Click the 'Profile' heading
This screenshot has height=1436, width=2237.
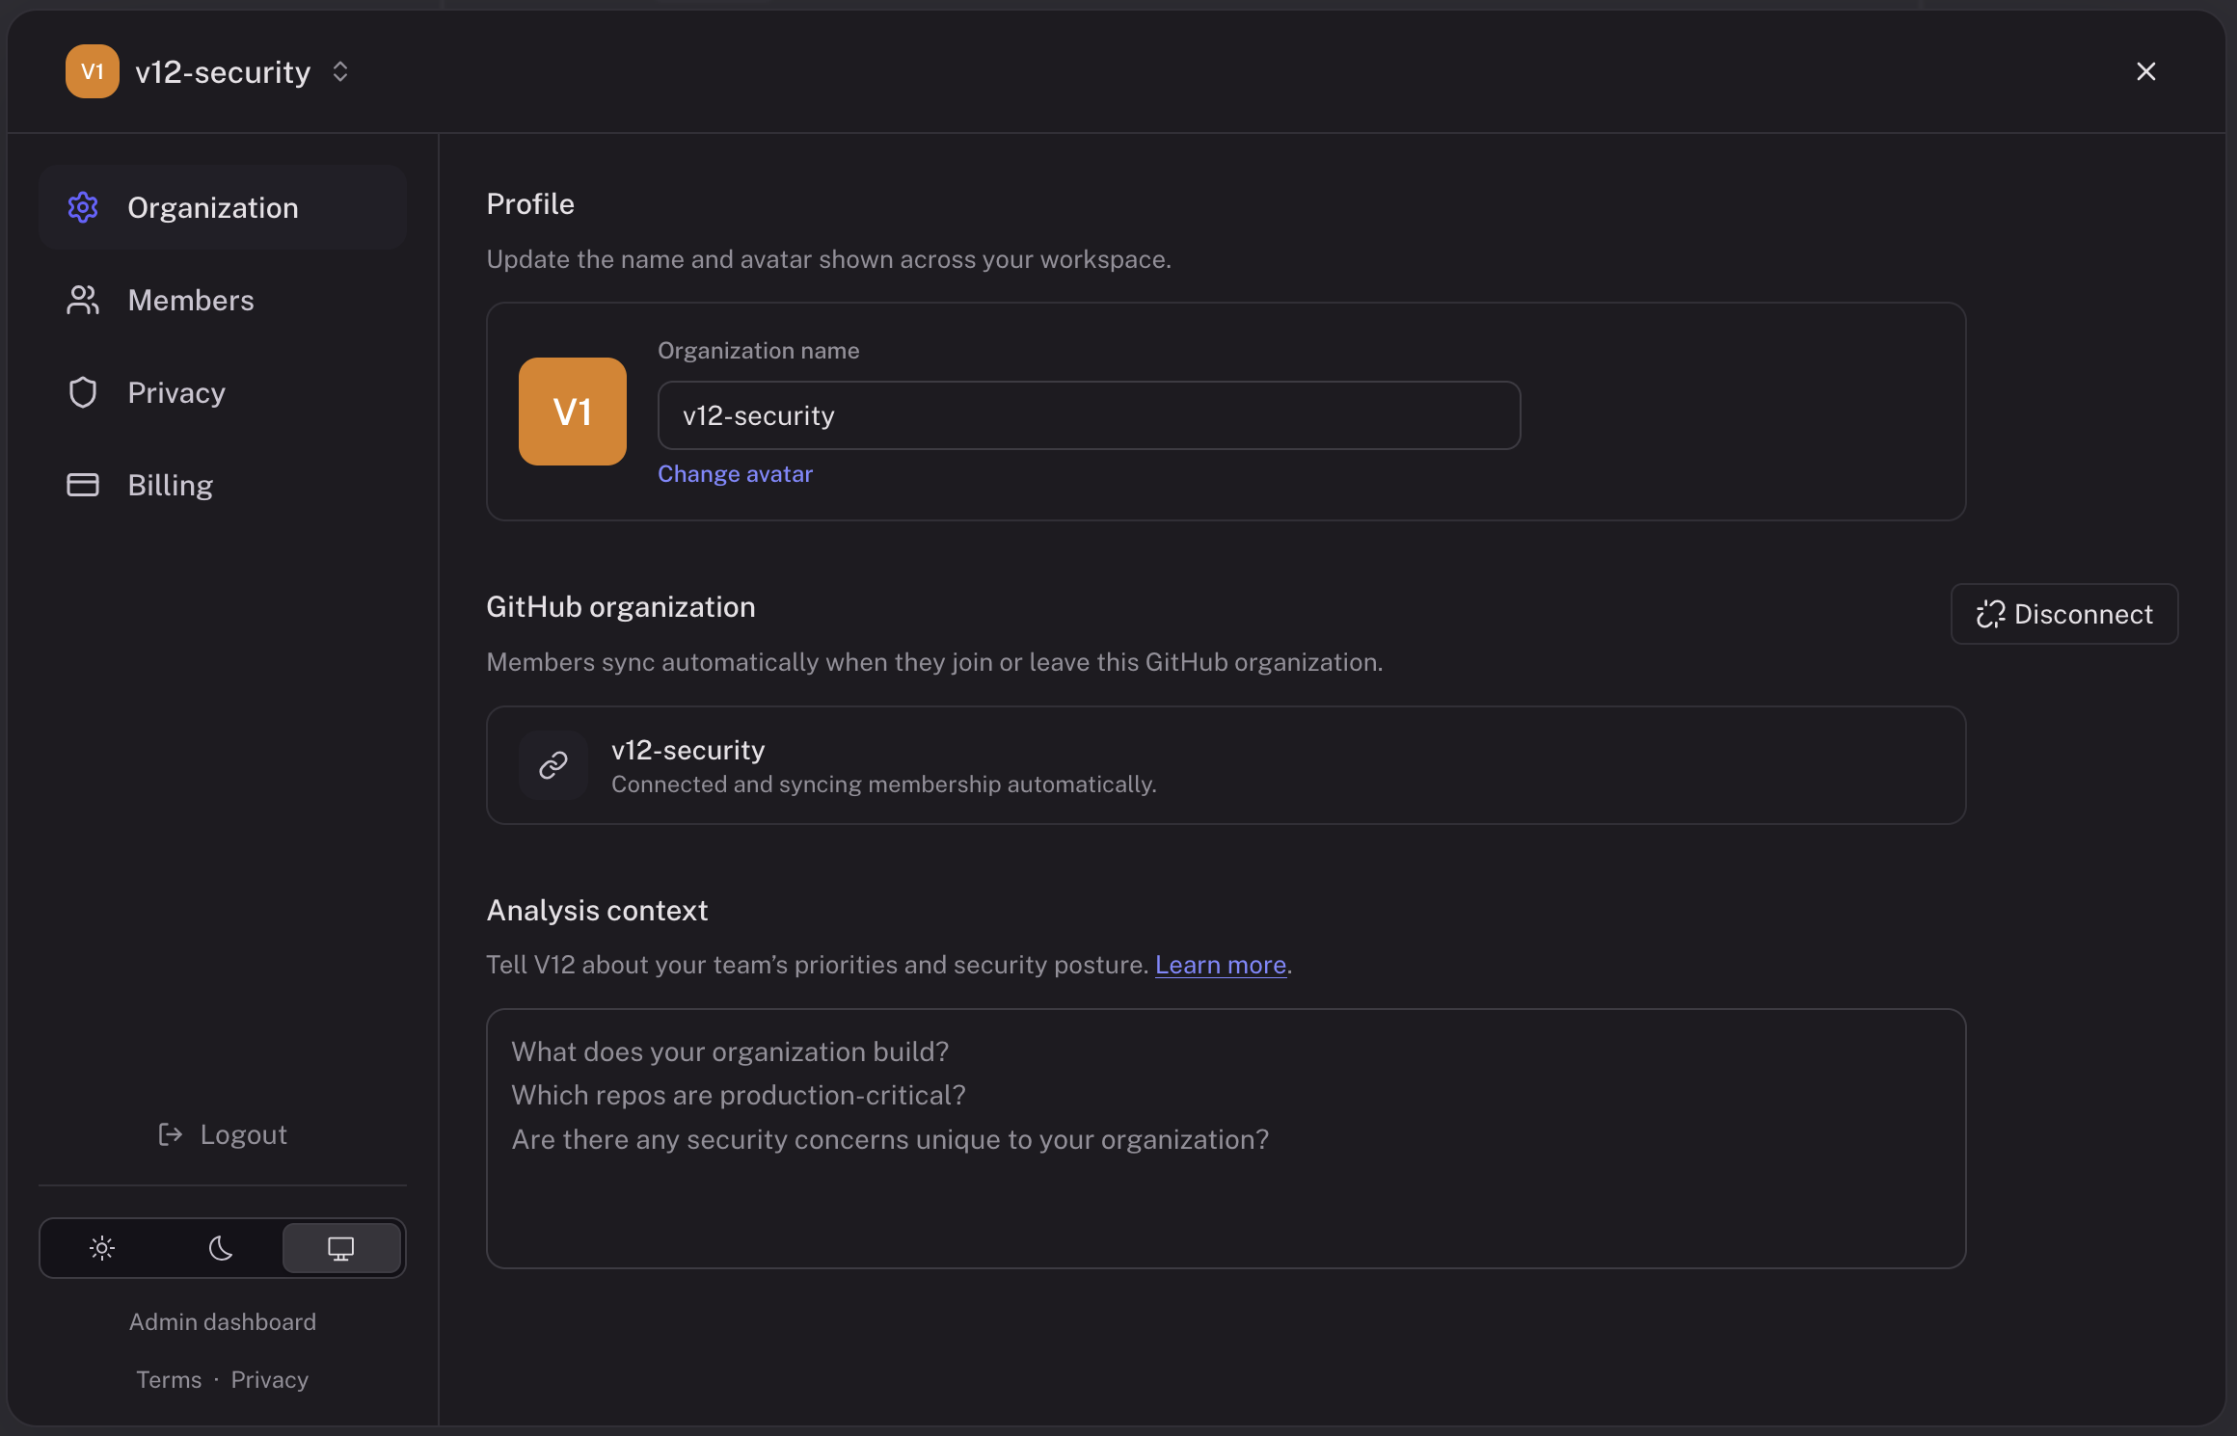click(x=530, y=203)
